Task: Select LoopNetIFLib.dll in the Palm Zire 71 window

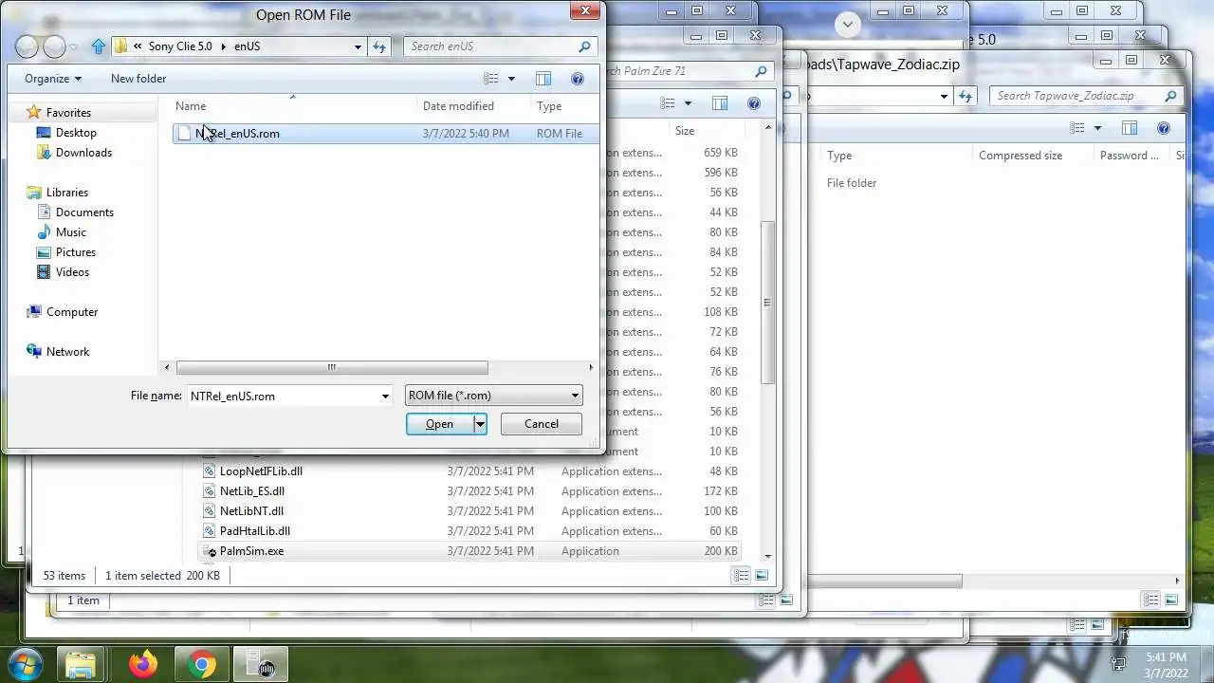Action: click(x=261, y=471)
